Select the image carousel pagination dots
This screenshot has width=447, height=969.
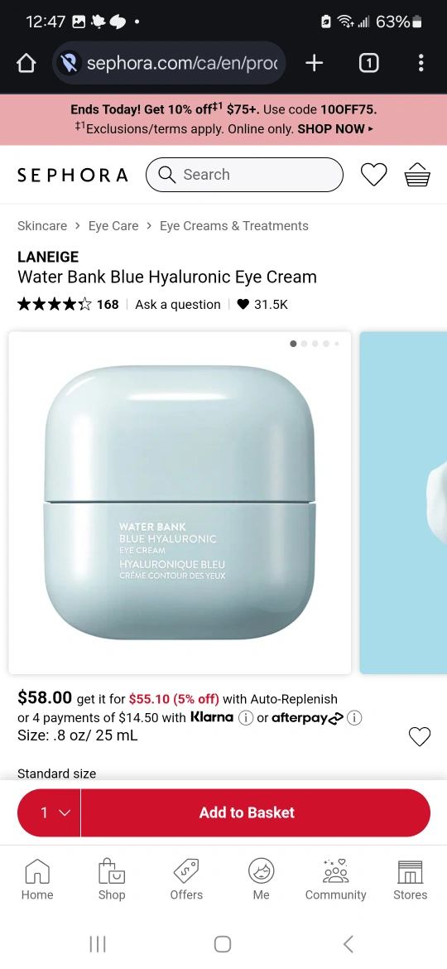pyautogui.click(x=315, y=344)
